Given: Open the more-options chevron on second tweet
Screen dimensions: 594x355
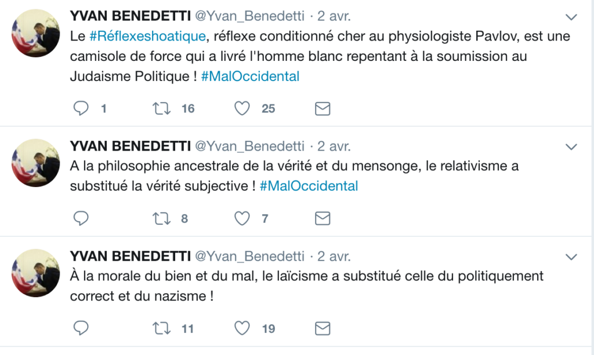Looking at the screenshot, I should tap(571, 145).
